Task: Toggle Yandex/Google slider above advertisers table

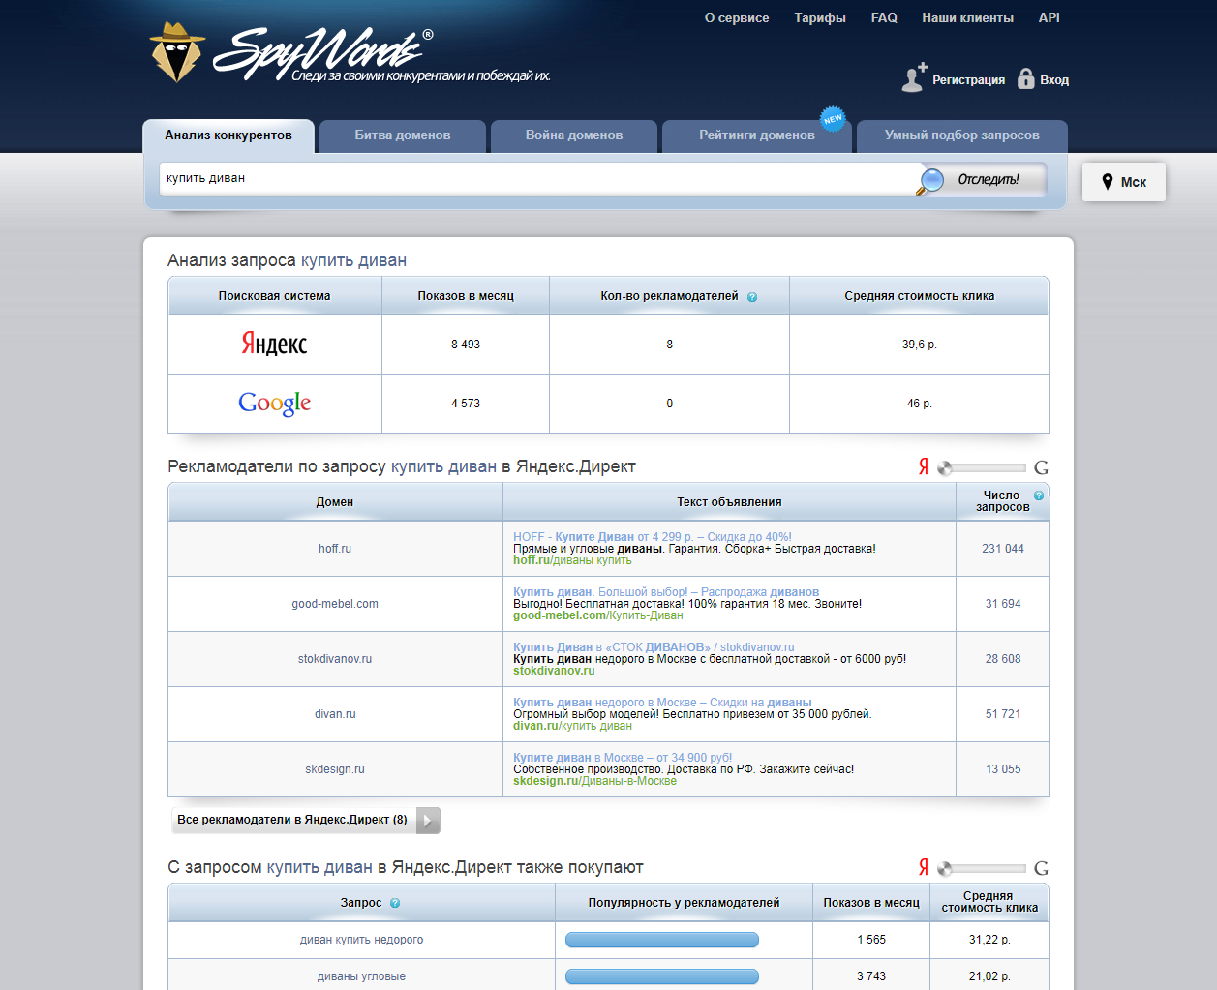Action: click(982, 467)
